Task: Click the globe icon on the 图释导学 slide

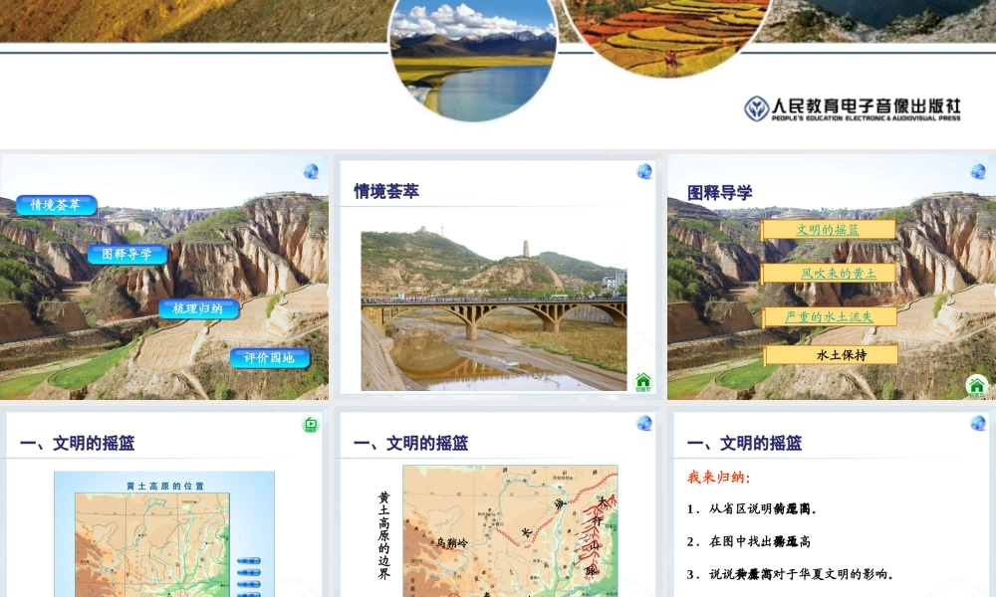Action: tap(978, 171)
